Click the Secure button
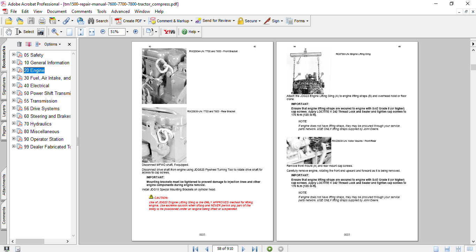Image resolution: width=476 pixels, height=252 pixels. (249, 21)
